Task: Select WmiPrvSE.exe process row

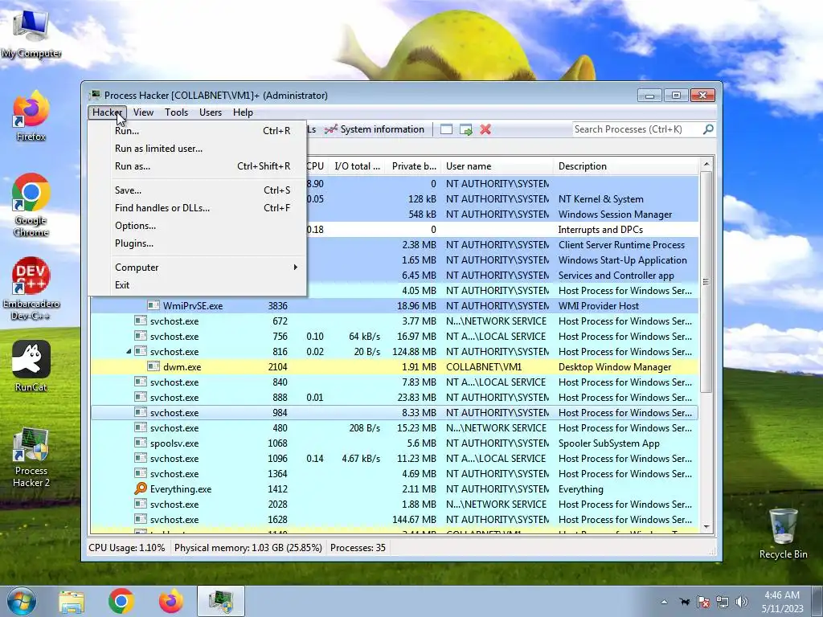Action: [395, 306]
